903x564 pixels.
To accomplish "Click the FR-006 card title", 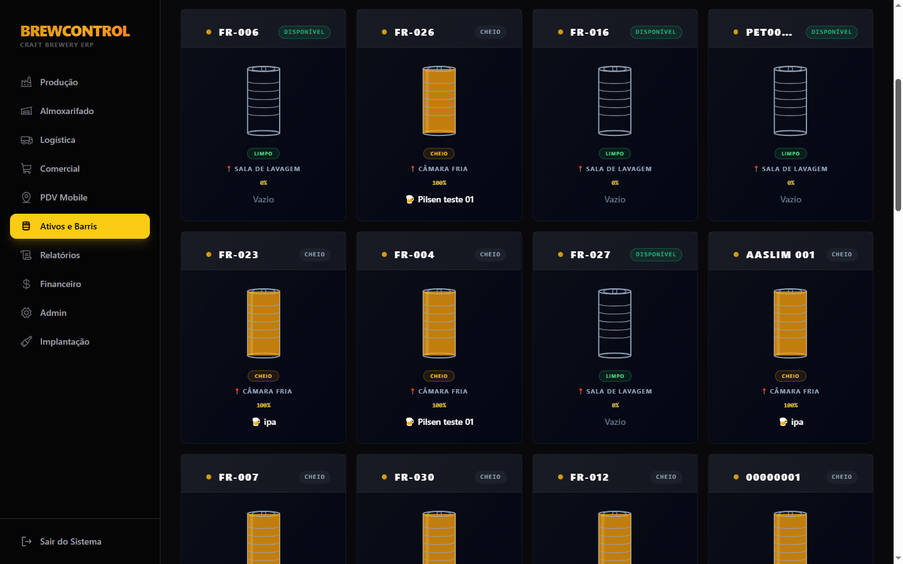I will 239,32.
